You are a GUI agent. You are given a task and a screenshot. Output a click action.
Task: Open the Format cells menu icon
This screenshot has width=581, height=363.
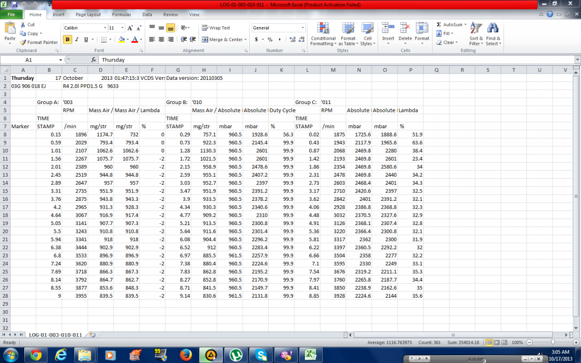point(422,29)
